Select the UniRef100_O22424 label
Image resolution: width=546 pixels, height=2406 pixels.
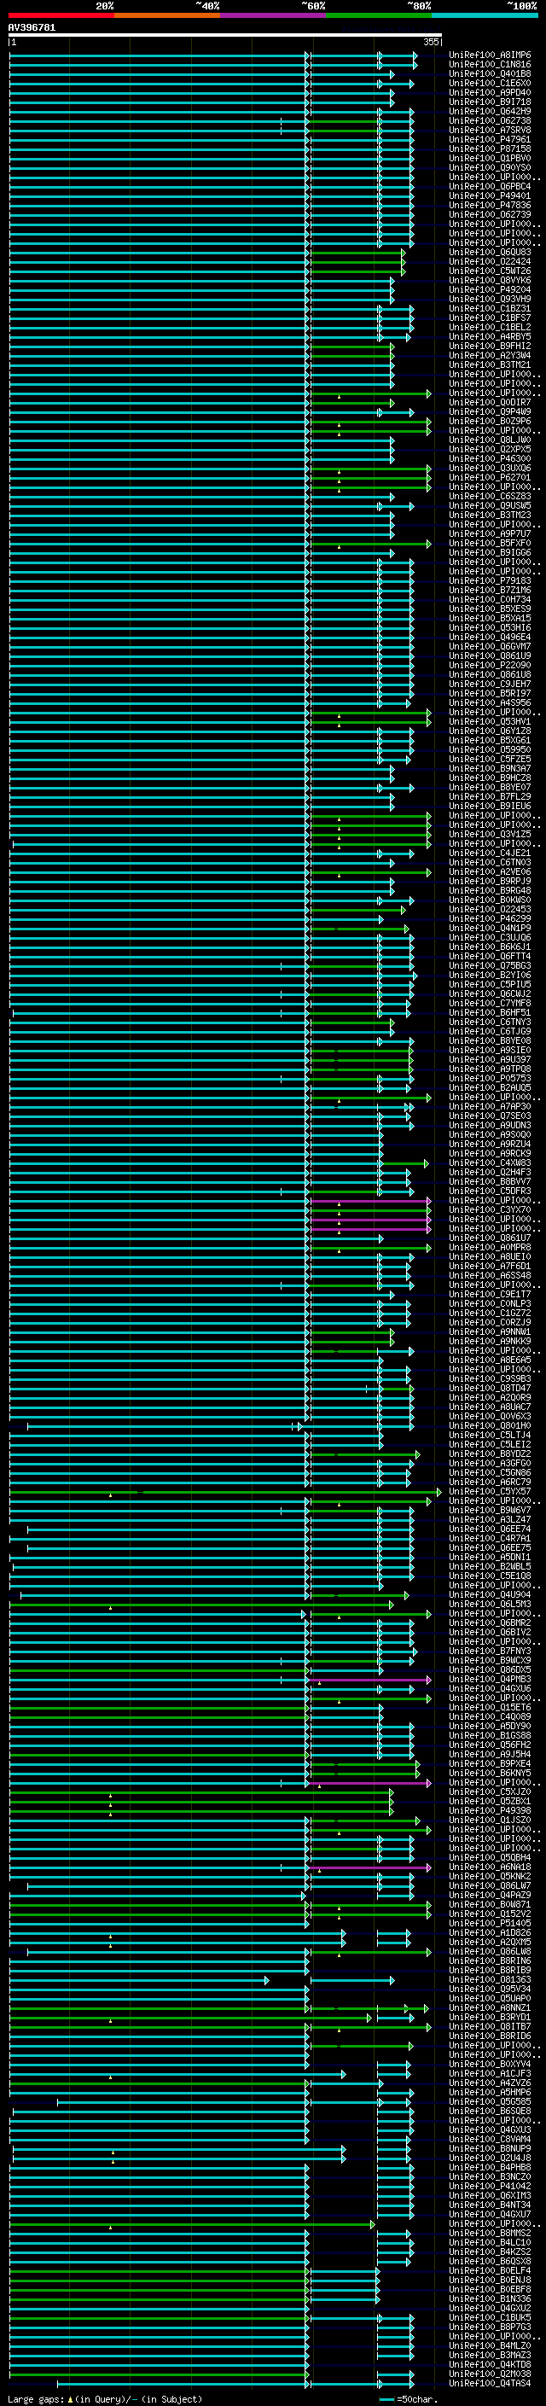click(490, 261)
